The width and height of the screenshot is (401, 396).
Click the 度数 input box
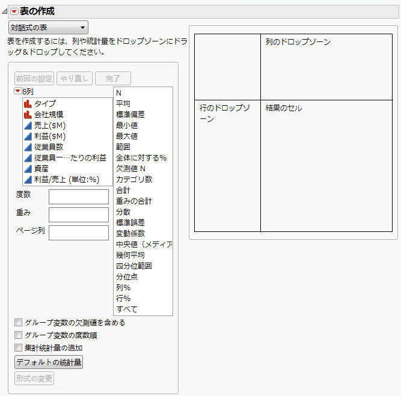(78, 196)
